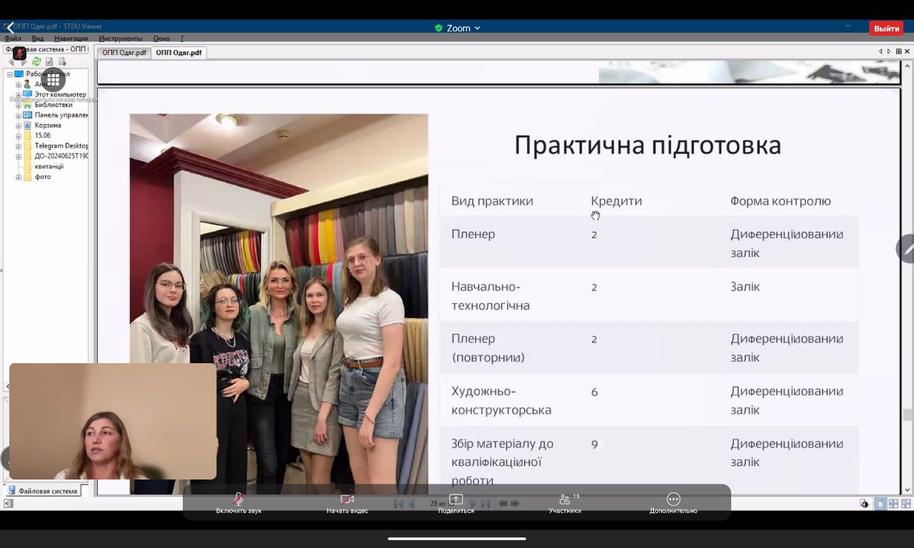The width and height of the screenshot is (914, 548).
Task: Open the Файл menu
Action: tap(13, 39)
